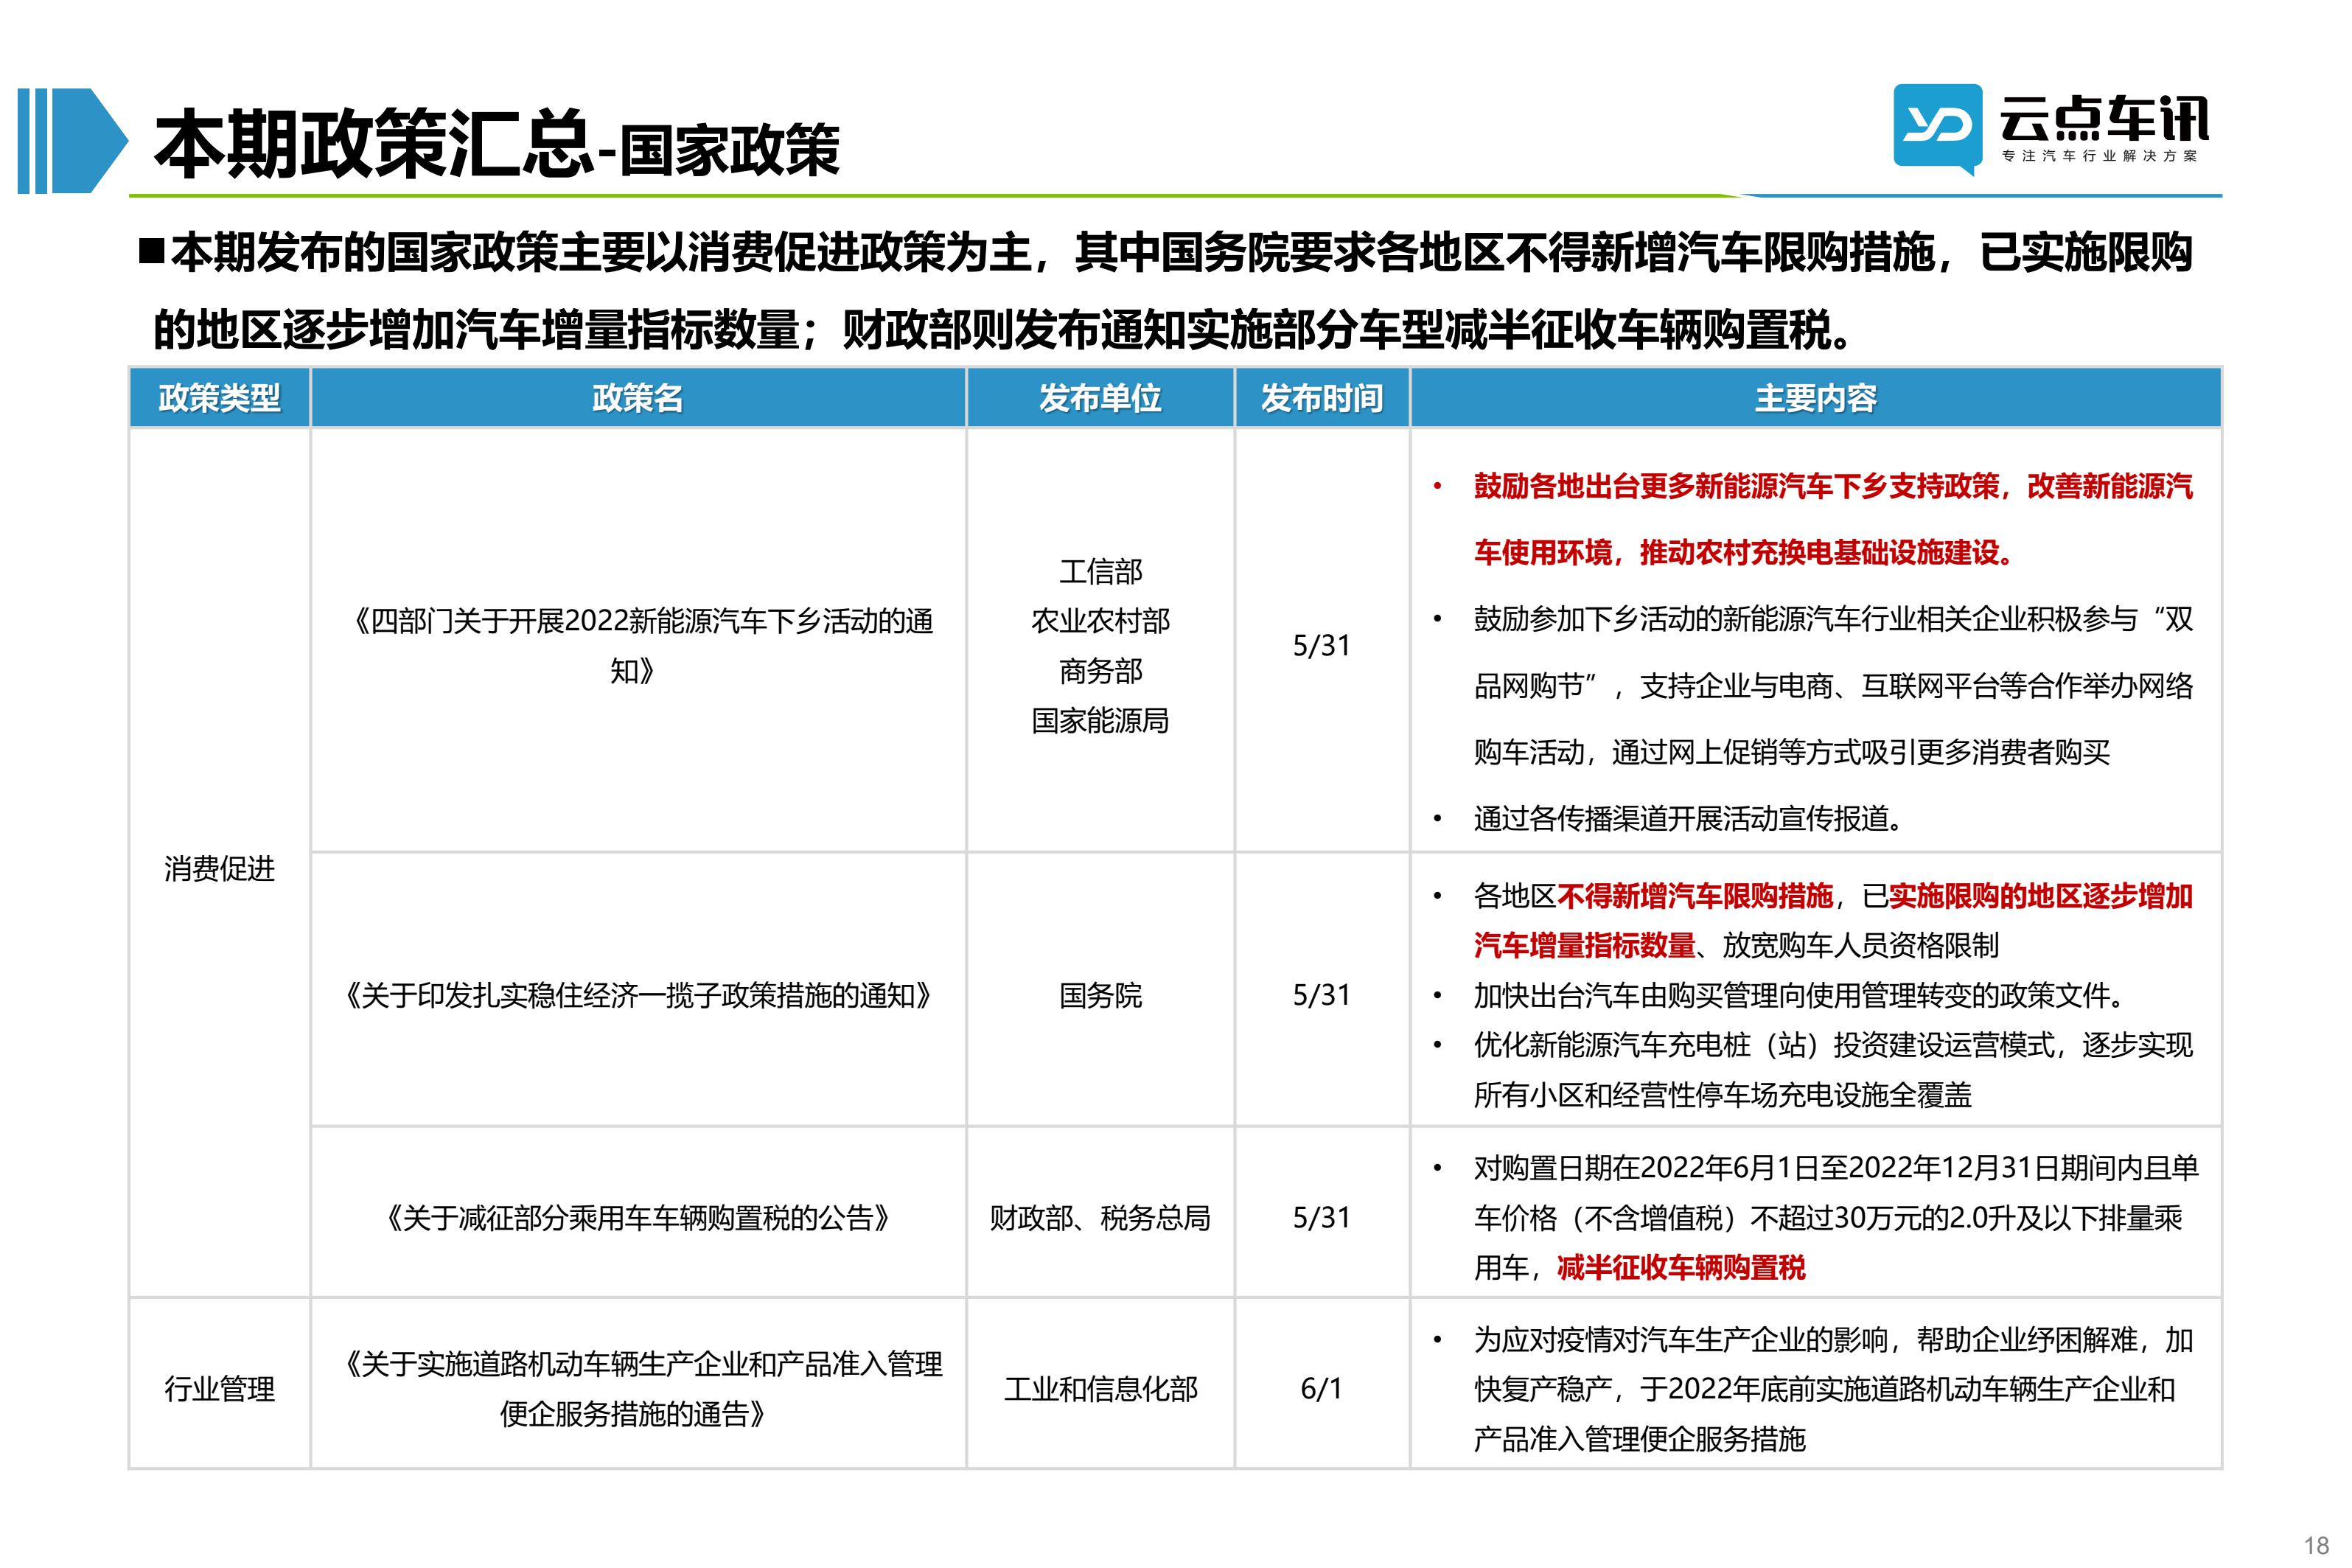2352x1568 pixels.
Task: Select 商务部 in the issuer cell
Action: 1100,671
